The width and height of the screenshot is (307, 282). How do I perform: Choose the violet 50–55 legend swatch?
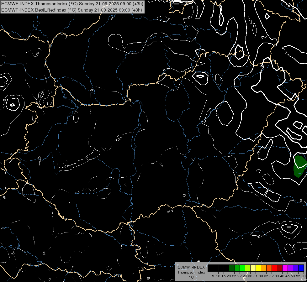click(296, 268)
